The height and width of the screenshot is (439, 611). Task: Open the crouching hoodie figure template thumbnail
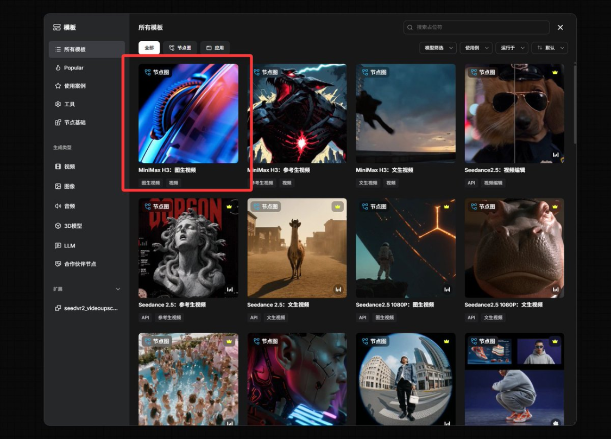514,379
